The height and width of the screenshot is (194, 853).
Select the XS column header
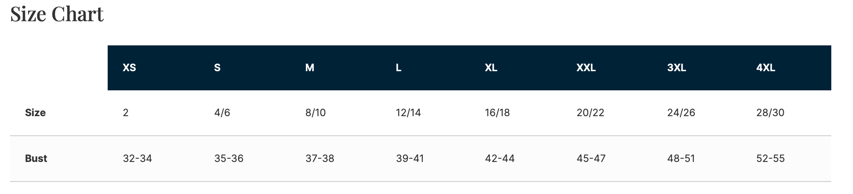pyautogui.click(x=129, y=68)
